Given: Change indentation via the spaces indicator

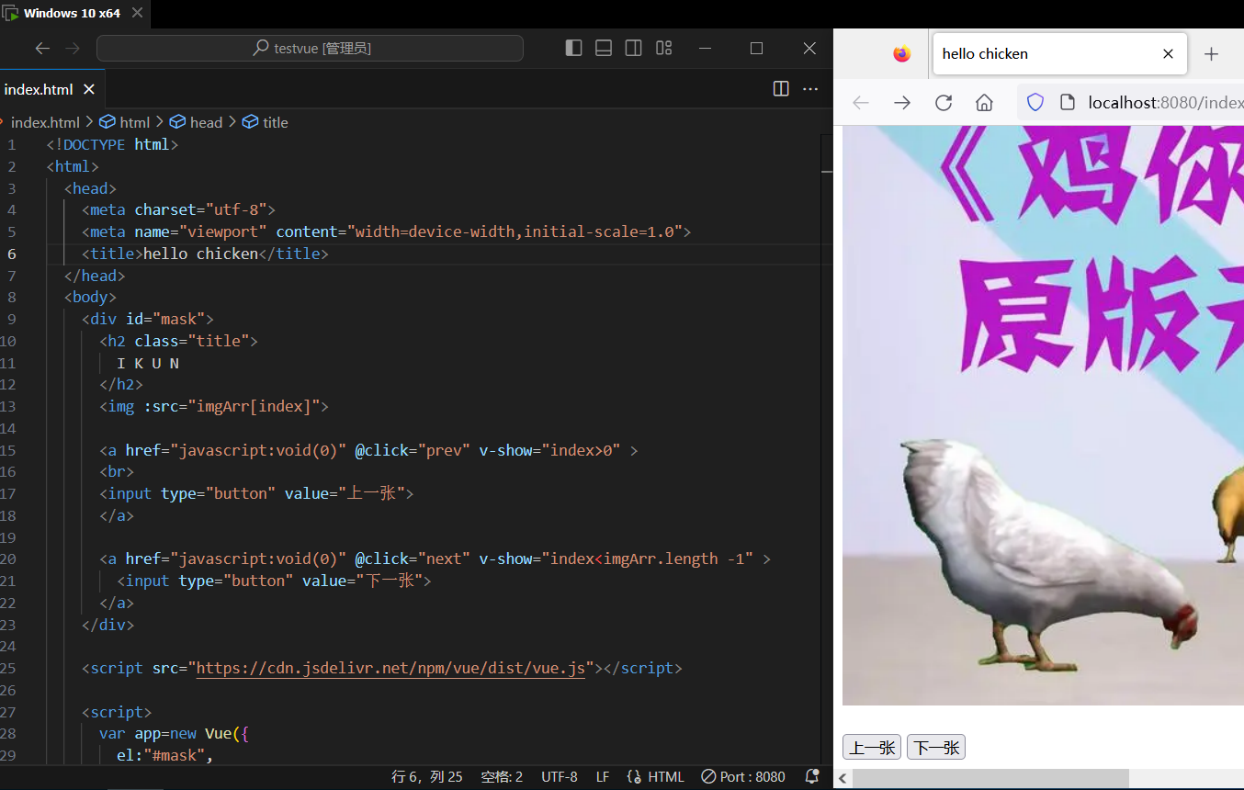Looking at the screenshot, I should coord(502,776).
